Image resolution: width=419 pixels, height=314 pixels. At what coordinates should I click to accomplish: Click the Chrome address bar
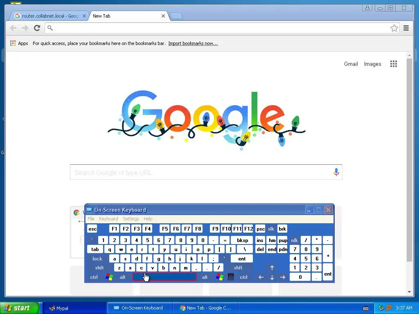[222, 28]
